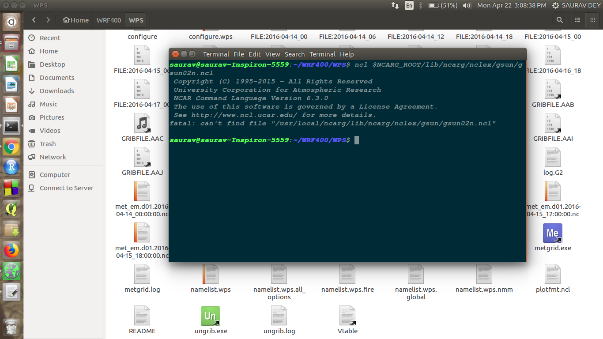Viewport: 603px width, 339px height.
Task: Click the search icon in Files toolbar
Action: (559, 20)
